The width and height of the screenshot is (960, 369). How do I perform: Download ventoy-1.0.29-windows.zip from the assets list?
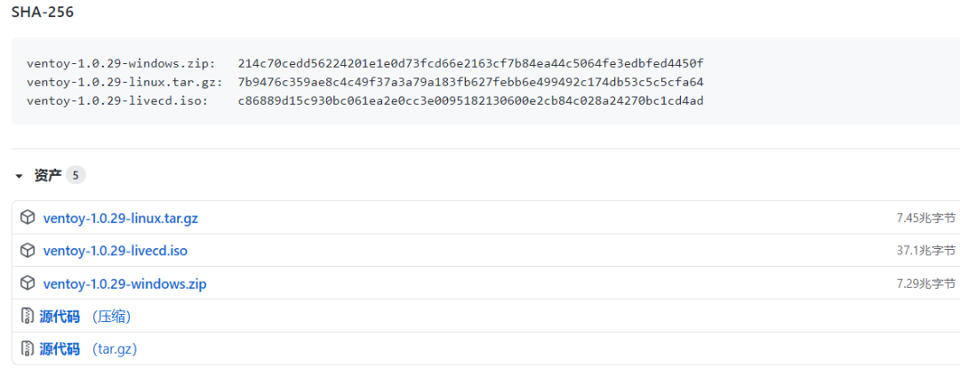(x=125, y=284)
